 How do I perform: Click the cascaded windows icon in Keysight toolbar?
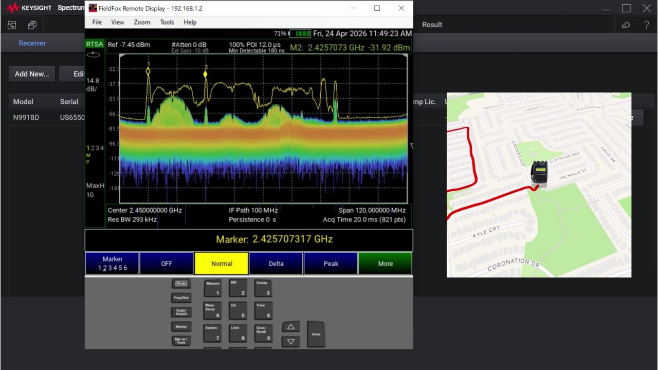(x=32, y=25)
